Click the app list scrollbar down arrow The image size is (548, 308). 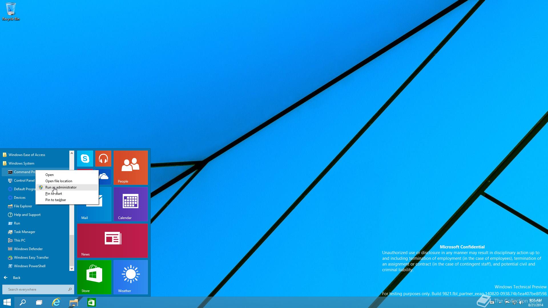tap(72, 268)
